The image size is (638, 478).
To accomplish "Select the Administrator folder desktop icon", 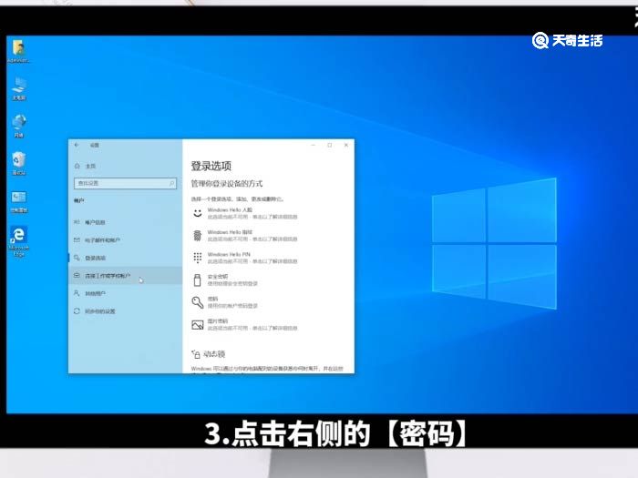I will point(18,51).
